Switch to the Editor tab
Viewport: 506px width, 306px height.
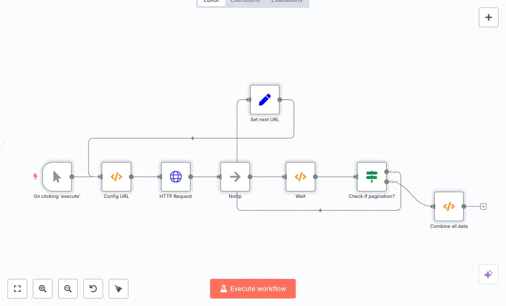[x=211, y=1]
